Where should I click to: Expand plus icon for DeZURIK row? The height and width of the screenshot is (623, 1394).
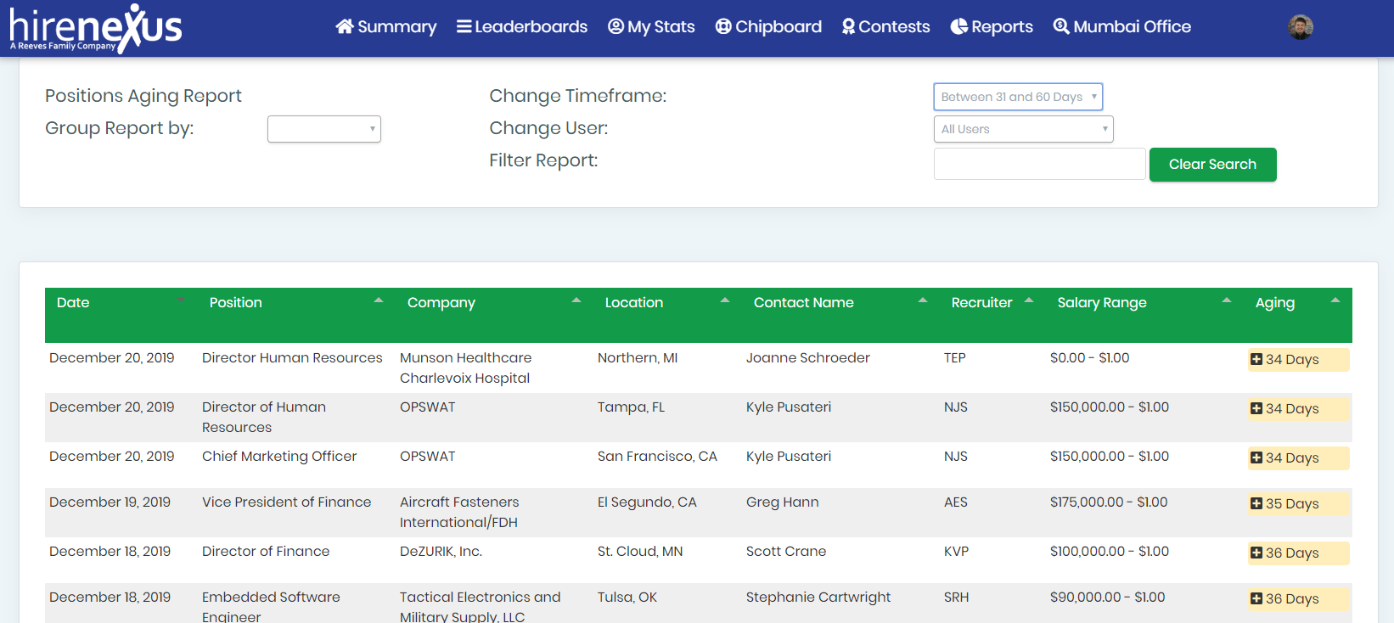[1256, 553]
